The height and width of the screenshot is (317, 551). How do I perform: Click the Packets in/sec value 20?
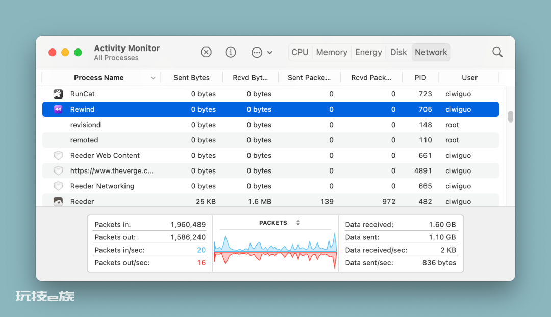click(201, 250)
